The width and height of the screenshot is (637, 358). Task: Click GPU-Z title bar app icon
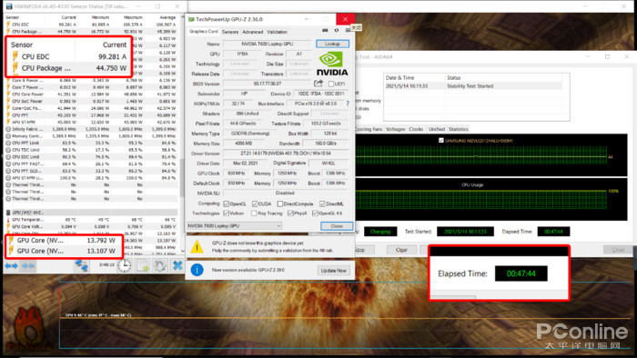(191, 19)
